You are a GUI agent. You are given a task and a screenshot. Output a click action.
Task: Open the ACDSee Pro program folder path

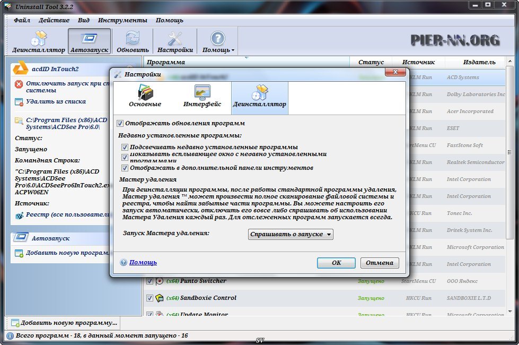[66, 123]
